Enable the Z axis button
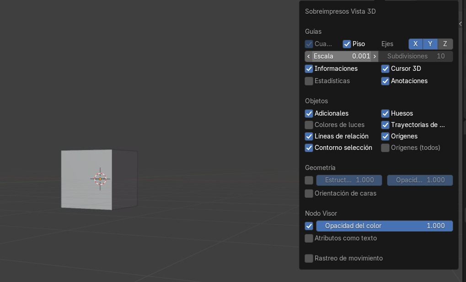 [x=445, y=44]
